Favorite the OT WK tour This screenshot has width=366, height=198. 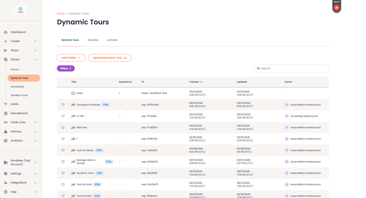click(x=63, y=116)
